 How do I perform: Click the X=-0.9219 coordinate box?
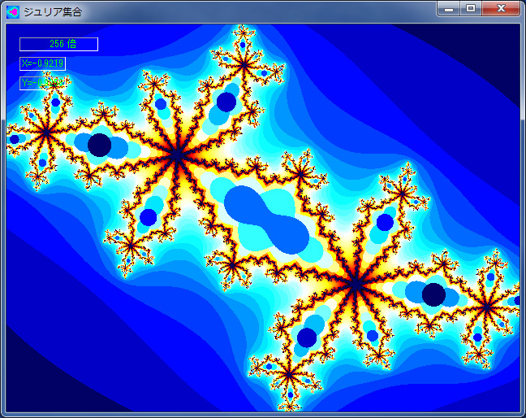point(42,63)
